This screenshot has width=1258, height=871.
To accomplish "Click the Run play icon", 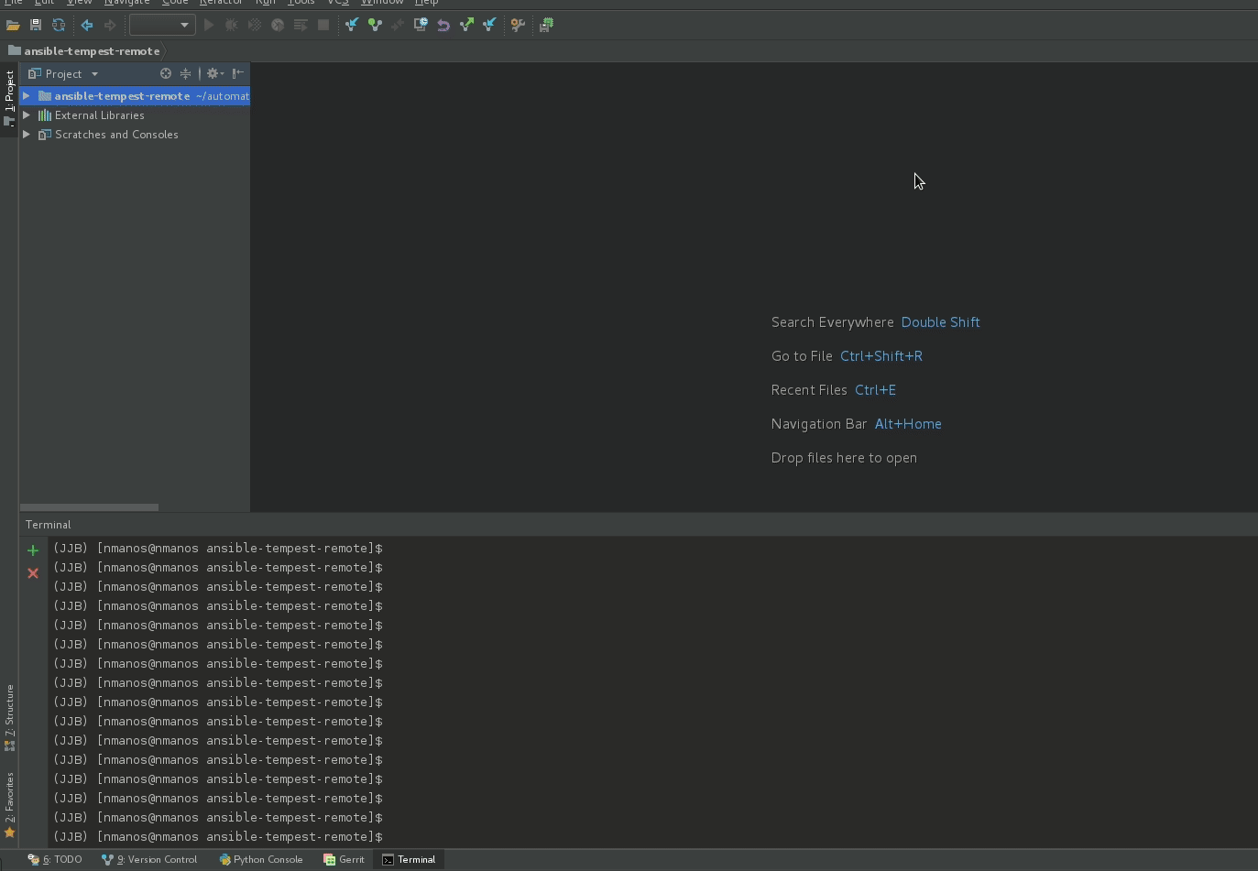I will (x=209, y=26).
